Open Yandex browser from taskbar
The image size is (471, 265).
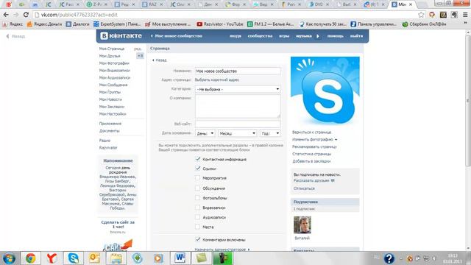pyautogui.click(x=52, y=258)
